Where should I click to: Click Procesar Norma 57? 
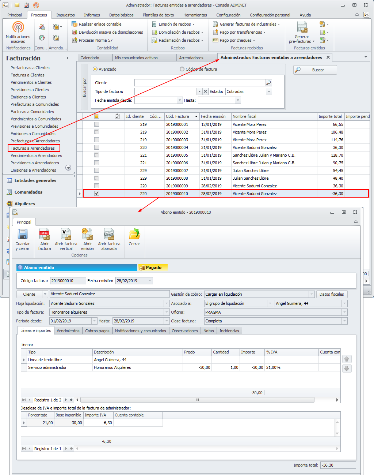point(92,40)
